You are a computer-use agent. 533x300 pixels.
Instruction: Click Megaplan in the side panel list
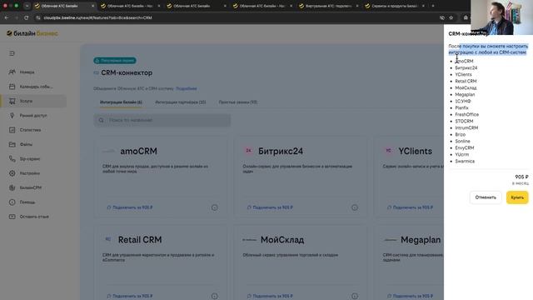(x=465, y=94)
